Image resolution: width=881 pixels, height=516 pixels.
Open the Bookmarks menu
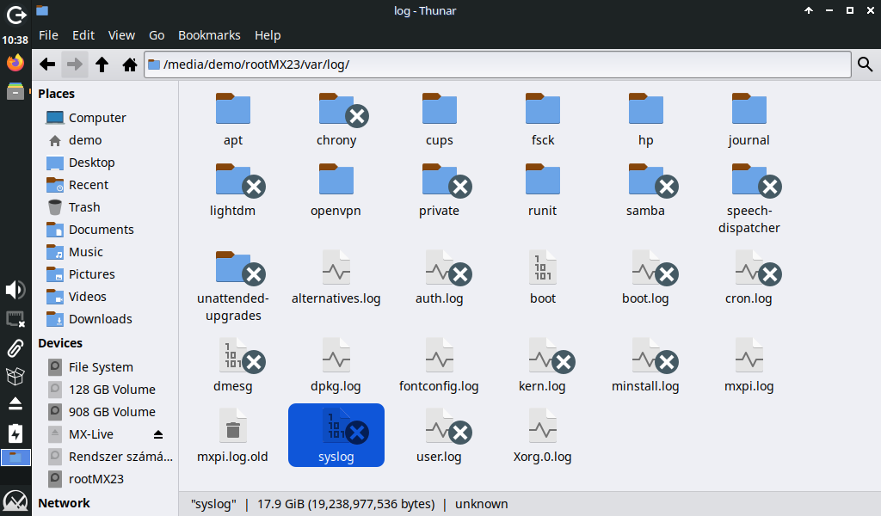pyautogui.click(x=209, y=35)
